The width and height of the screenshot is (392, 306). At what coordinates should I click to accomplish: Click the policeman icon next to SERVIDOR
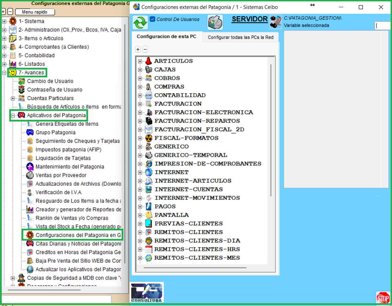pos(276,22)
